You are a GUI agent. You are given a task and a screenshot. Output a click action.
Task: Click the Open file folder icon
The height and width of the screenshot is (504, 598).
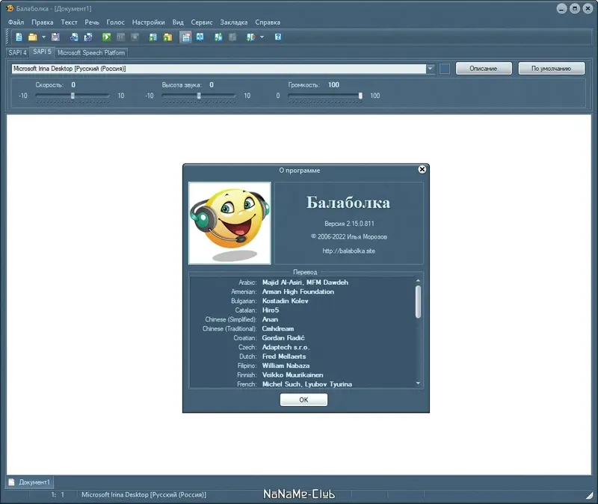coord(33,37)
